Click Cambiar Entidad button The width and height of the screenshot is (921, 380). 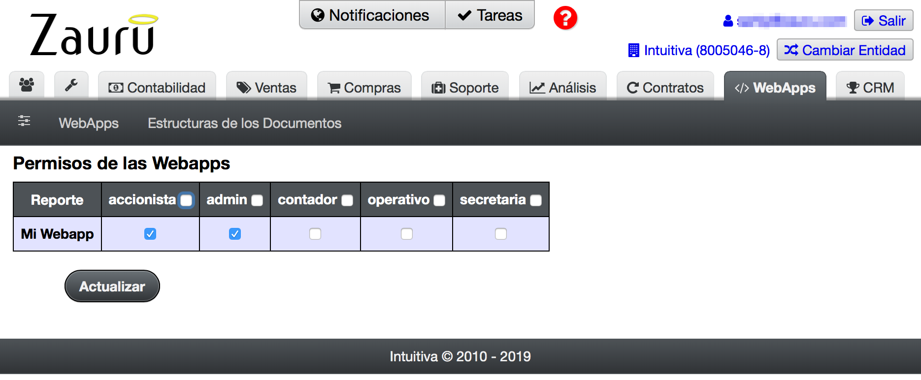[x=845, y=50]
